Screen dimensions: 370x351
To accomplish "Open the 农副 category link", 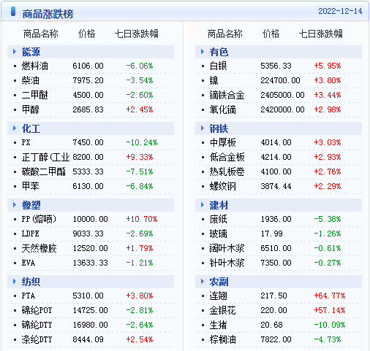I will tap(219, 282).
